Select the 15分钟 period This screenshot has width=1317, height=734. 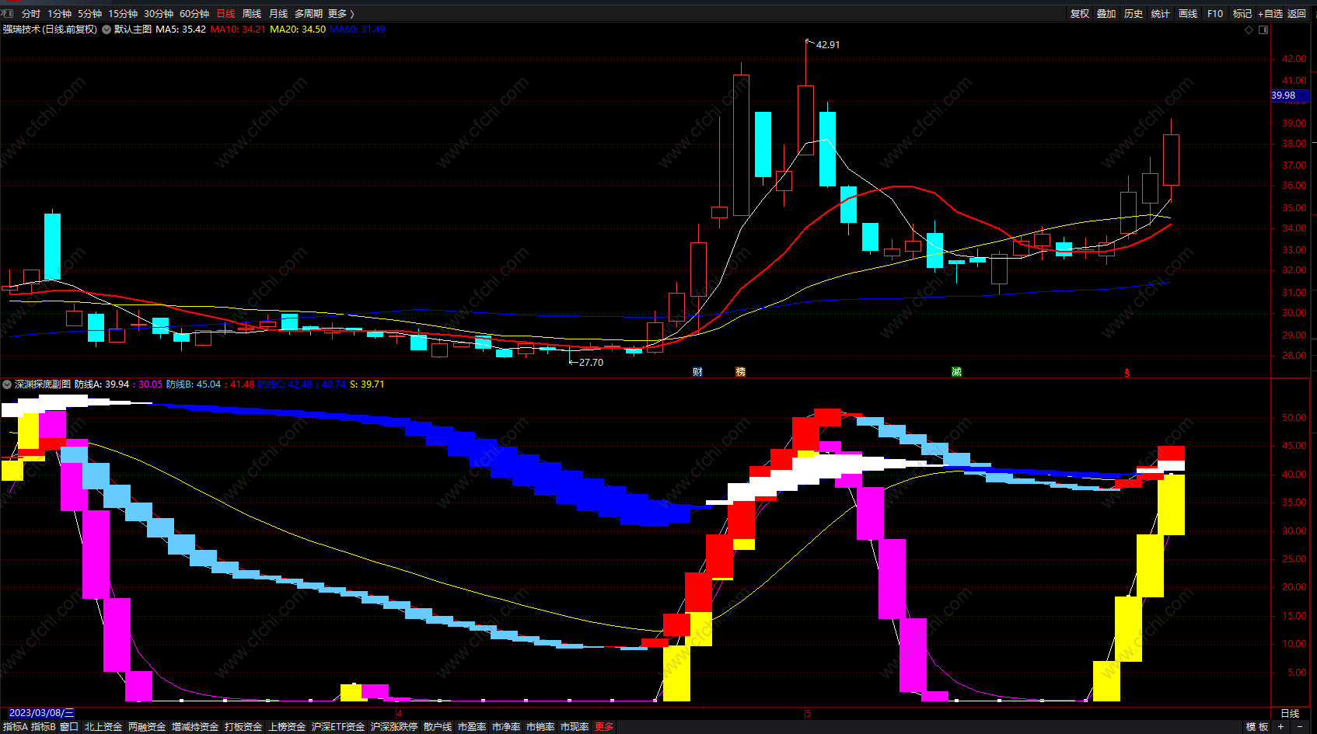(x=123, y=14)
